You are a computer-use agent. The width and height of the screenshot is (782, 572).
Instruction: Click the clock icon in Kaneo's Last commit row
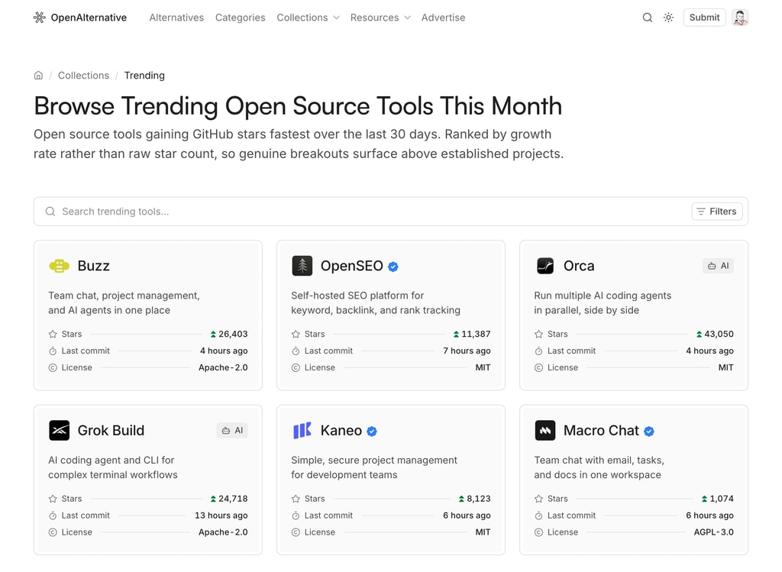click(296, 515)
